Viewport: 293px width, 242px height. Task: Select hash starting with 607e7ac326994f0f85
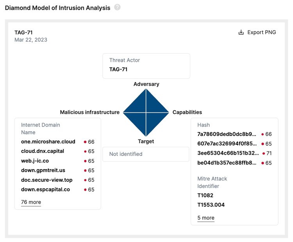227,144
